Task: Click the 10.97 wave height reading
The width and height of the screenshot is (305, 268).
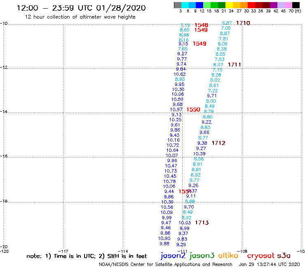Action: [x=176, y=110]
